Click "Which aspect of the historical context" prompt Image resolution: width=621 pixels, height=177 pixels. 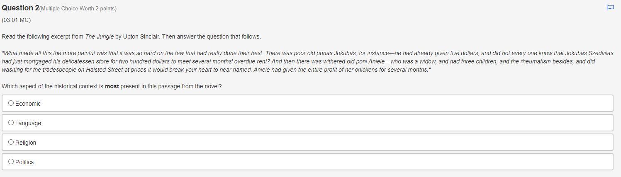click(52, 86)
